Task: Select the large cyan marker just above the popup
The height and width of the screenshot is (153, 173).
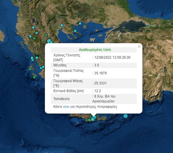Action: pos(49,41)
